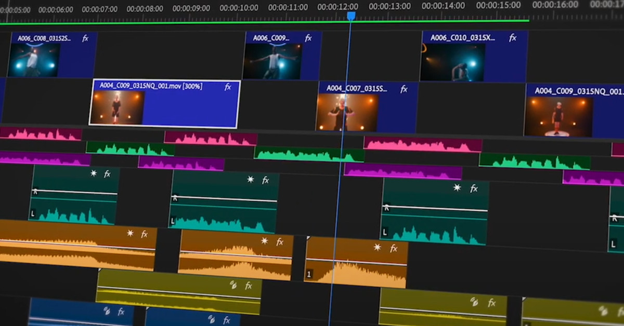The width and height of the screenshot is (624, 326).
Task: Click the fx badge on A006_C010 clip
Action: point(513,38)
